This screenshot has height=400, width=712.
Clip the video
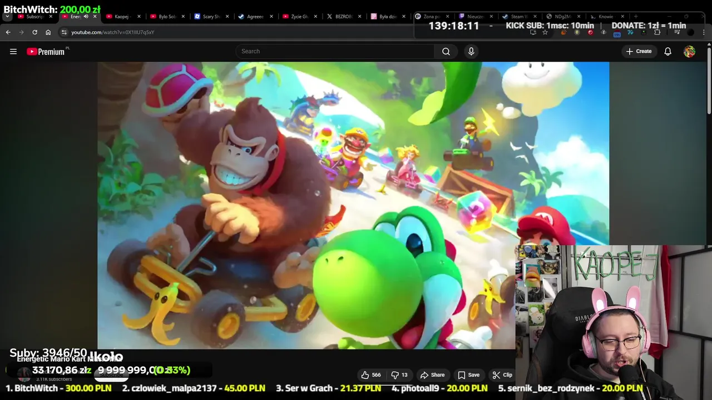coord(502,375)
